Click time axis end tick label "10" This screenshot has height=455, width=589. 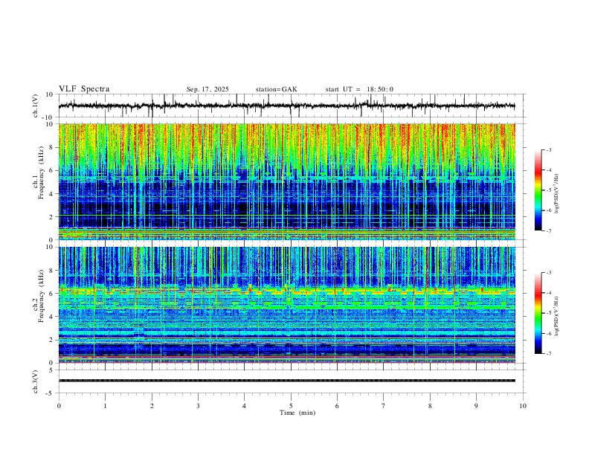[523, 406]
